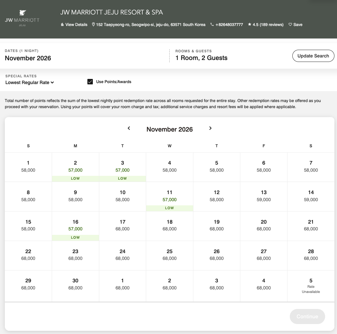Select November 27 date cell
Viewport: 337px width, 334px height.
click(x=264, y=255)
